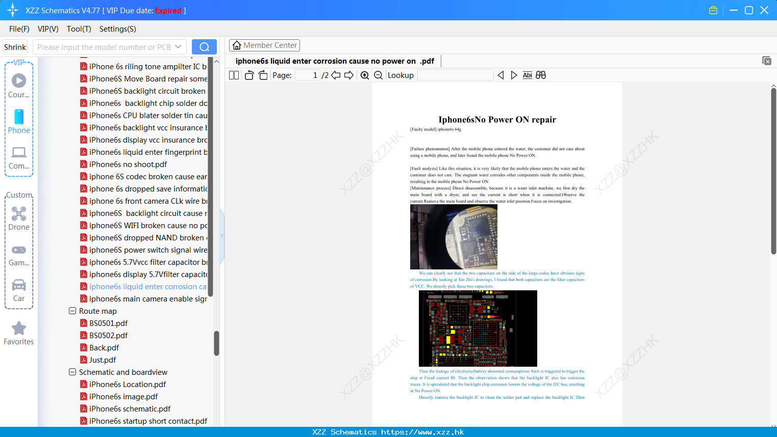Select the Computer category in sidebar
The width and height of the screenshot is (777, 437).
19,158
